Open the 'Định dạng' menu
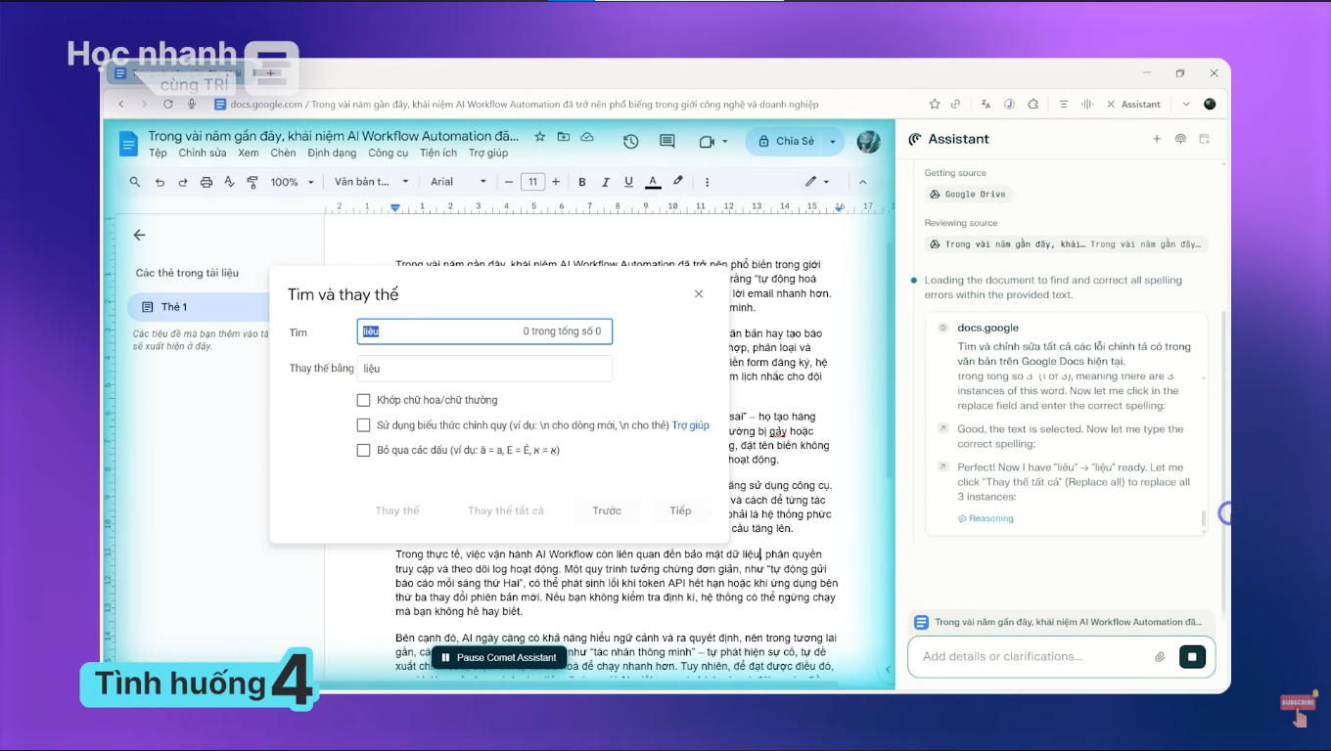This screenshot has height=751, width=1331. coord(332,154)
